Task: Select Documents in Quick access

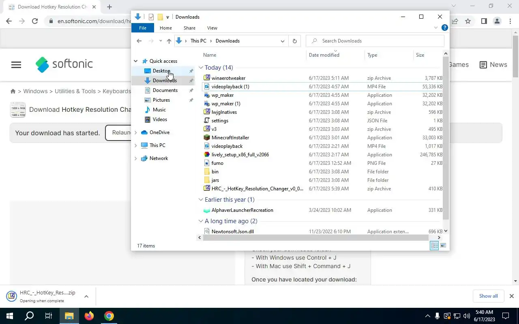Action: pyautogui.click(x=165, y=90)
